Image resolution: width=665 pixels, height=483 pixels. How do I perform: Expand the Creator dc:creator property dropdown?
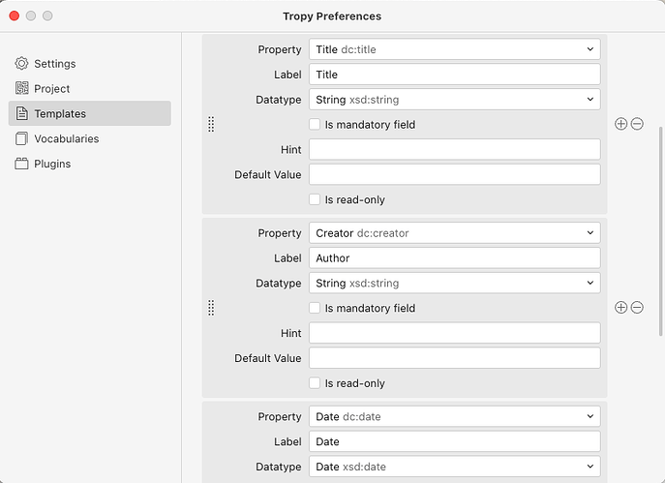[x=455, y=233]
